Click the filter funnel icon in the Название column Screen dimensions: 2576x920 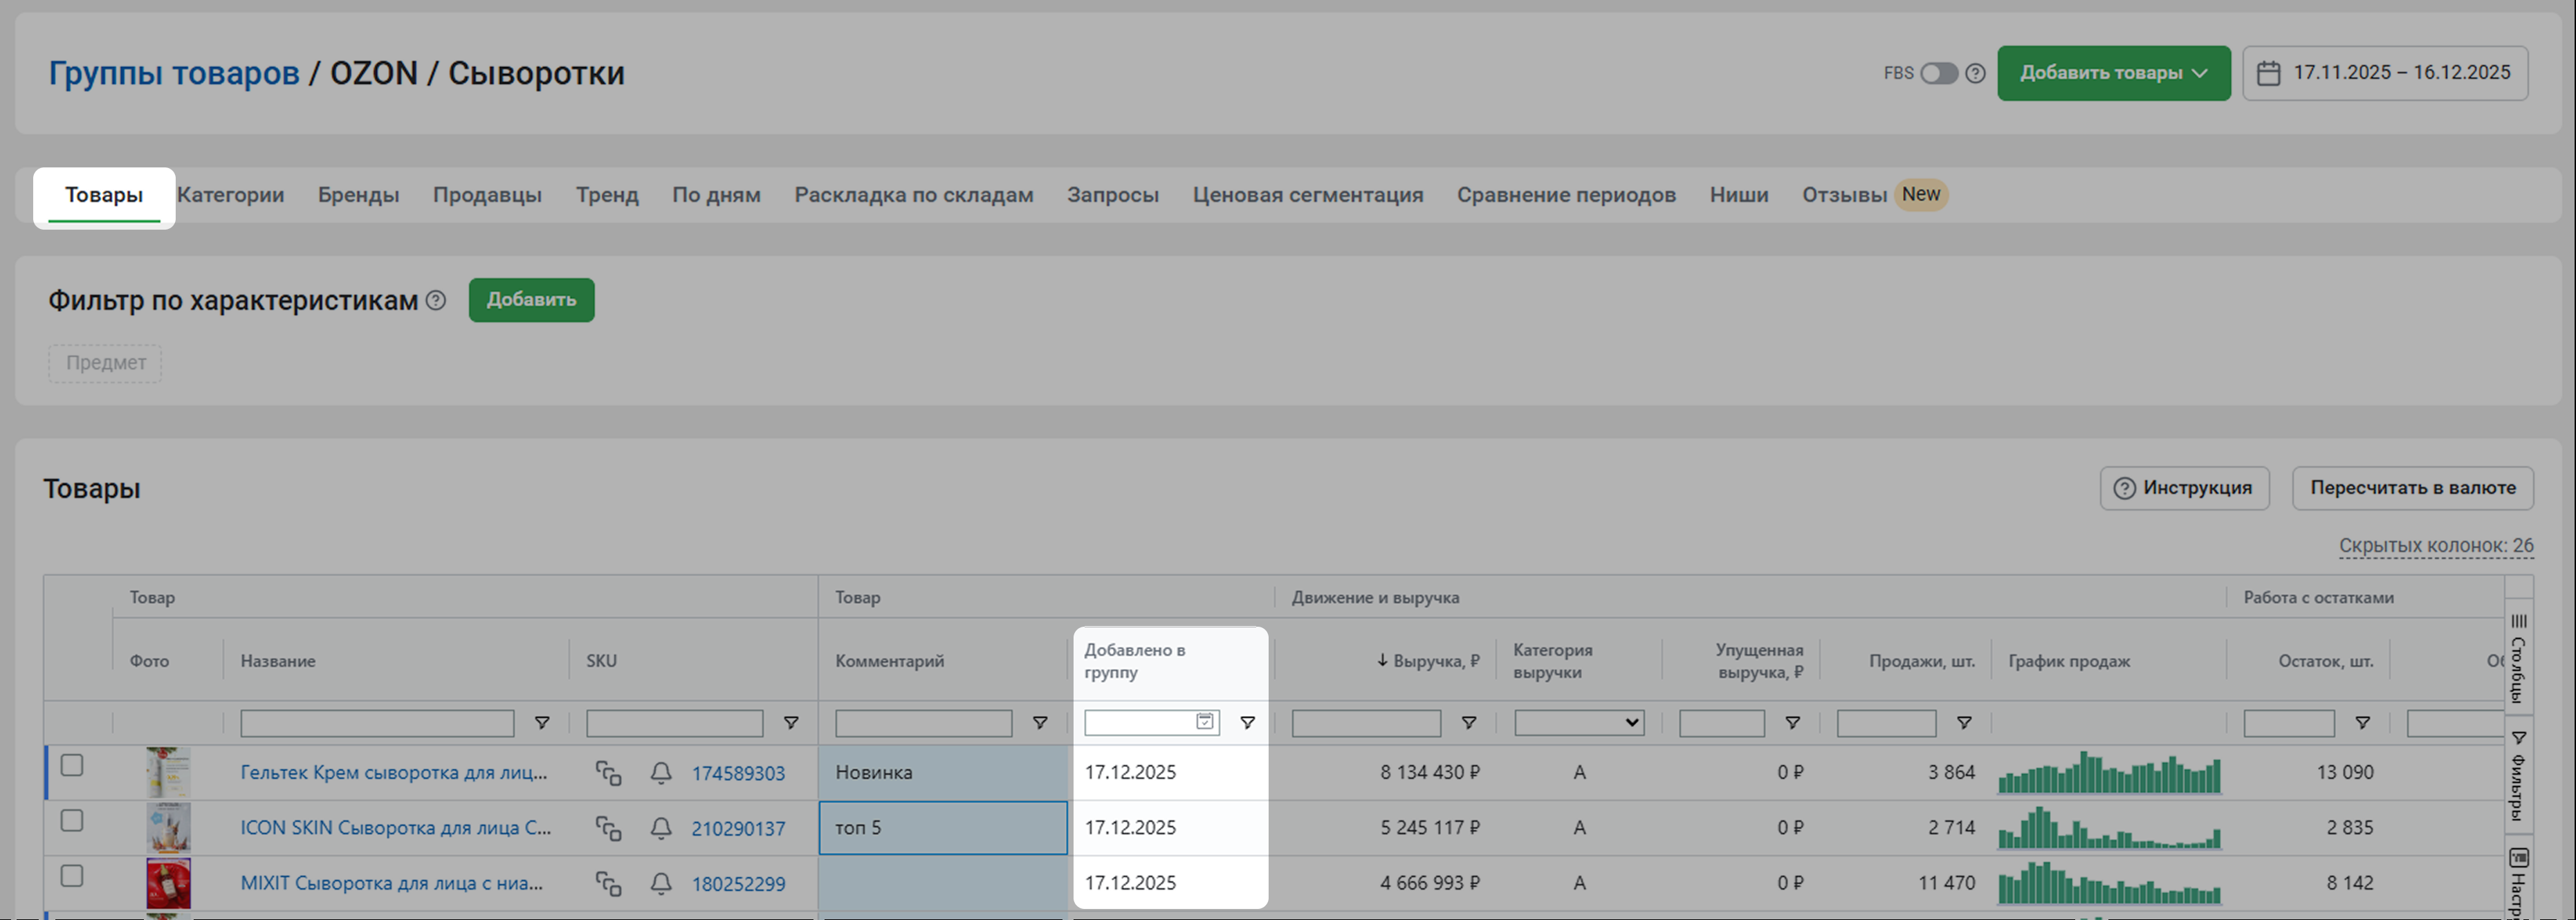point(541,723)
